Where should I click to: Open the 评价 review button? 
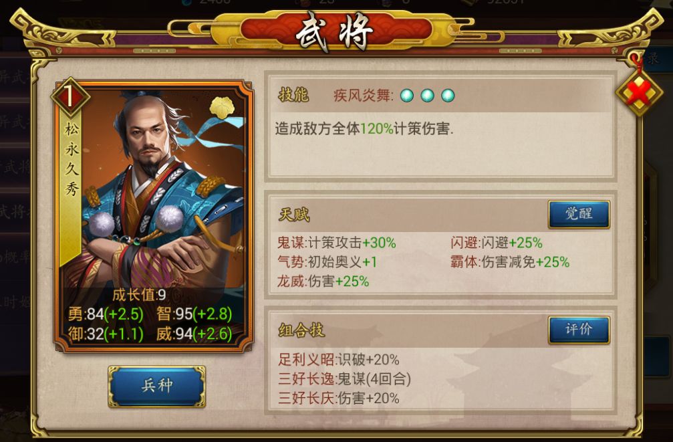(x=579, y=330)
